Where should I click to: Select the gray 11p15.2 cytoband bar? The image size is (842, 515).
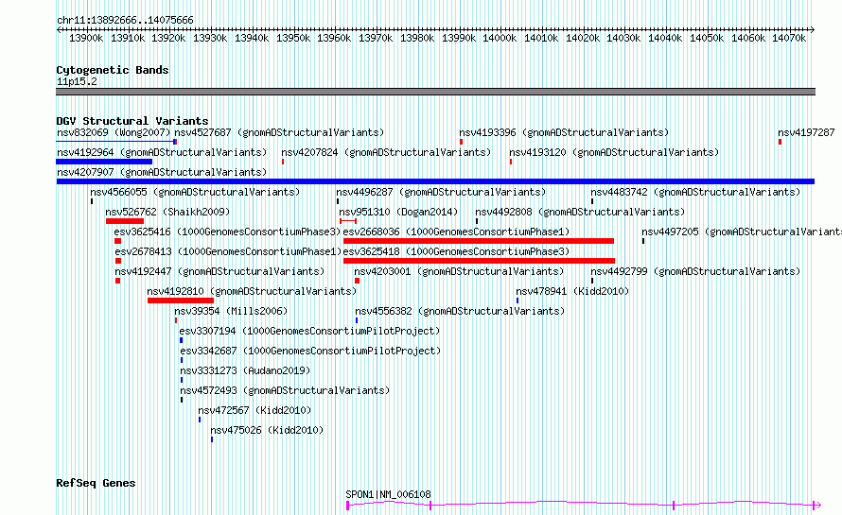coord(435,92)
